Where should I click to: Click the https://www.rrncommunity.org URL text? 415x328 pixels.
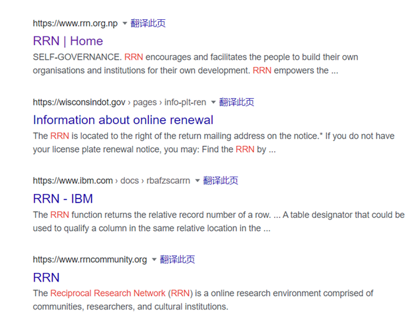90,260
